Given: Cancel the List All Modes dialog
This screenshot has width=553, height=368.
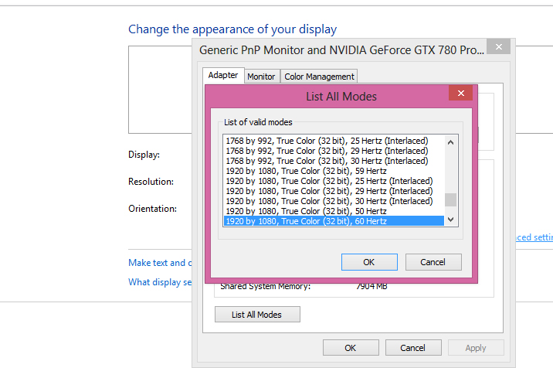Looking at the screenshot, I should pos(433,262).
